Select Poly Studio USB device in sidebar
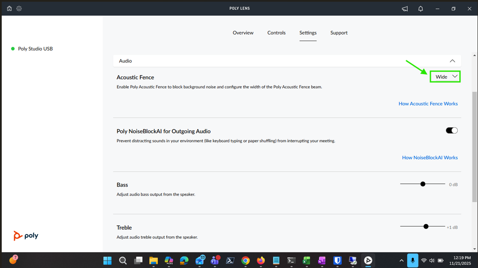 coord(35,49)
